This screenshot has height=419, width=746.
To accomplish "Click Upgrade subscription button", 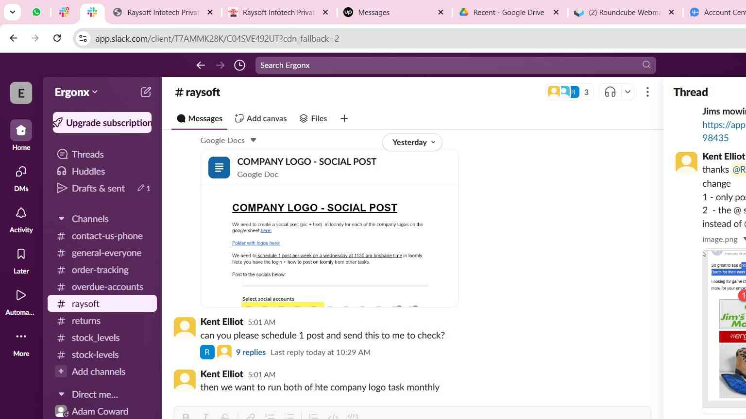I will [x=102, y=123].
